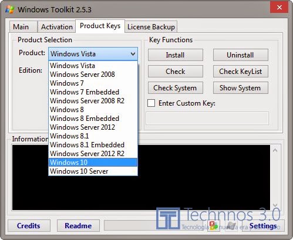Click the Uninstall button

[x=241, y=55]
